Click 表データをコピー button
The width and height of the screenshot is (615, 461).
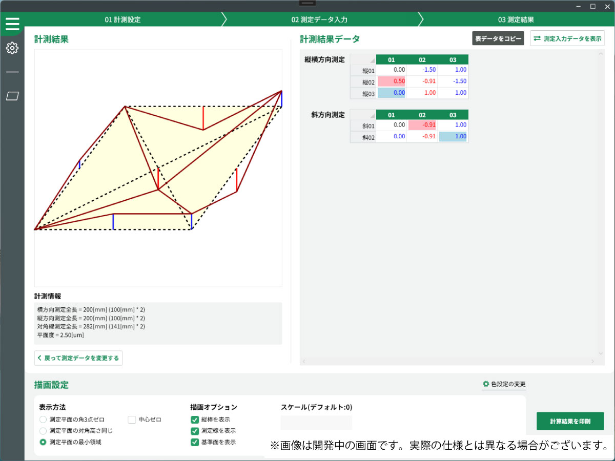[498, 38]
